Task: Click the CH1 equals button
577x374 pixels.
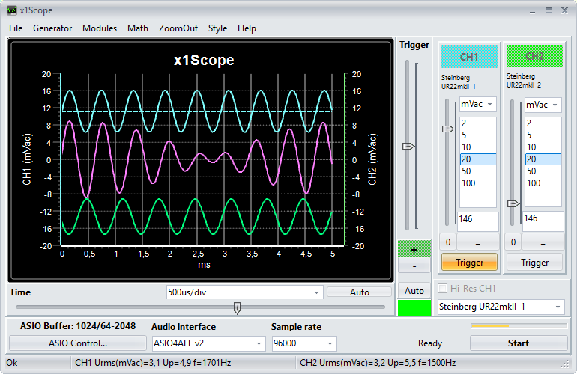Action: pos(477,242)
